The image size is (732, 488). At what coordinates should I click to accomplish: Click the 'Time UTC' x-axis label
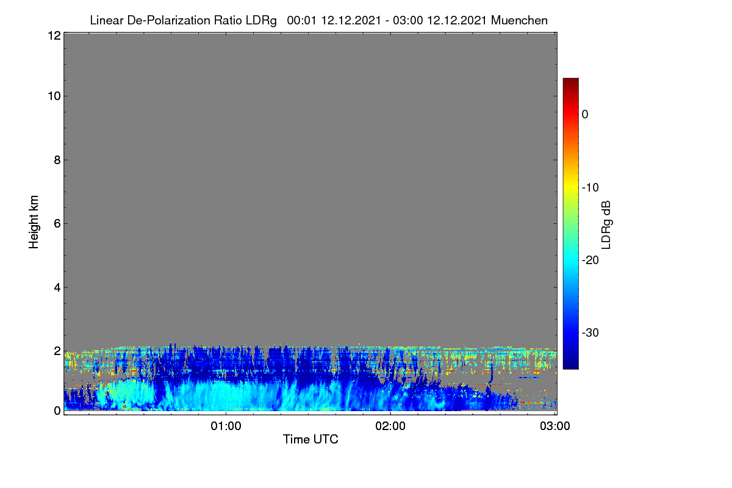[x=310, y=439]
